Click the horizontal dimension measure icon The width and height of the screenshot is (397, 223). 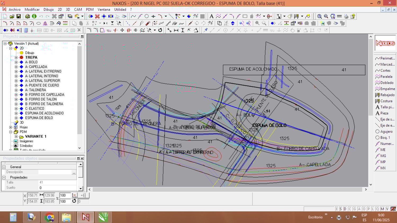pyautogui.click(x=176, y=30)
